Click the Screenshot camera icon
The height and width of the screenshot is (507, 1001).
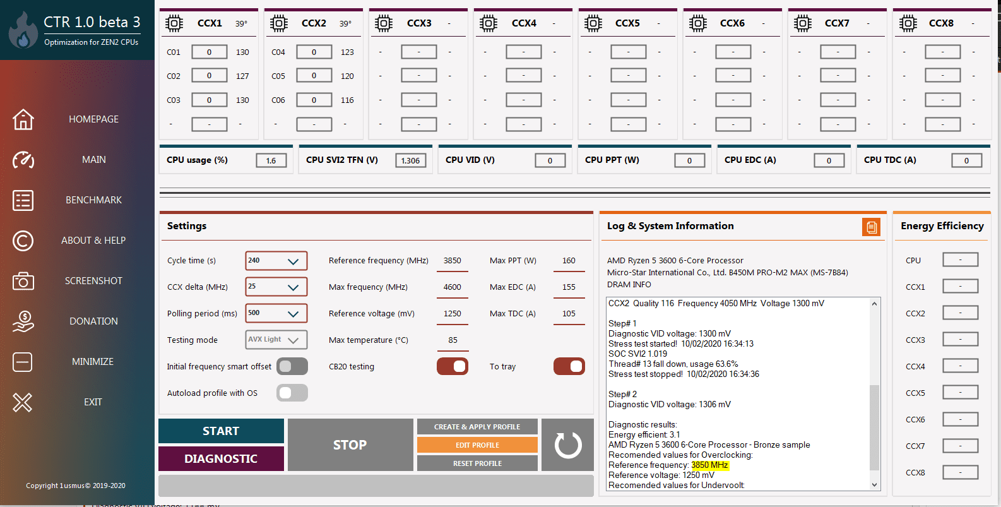click(x=23, y=281)
